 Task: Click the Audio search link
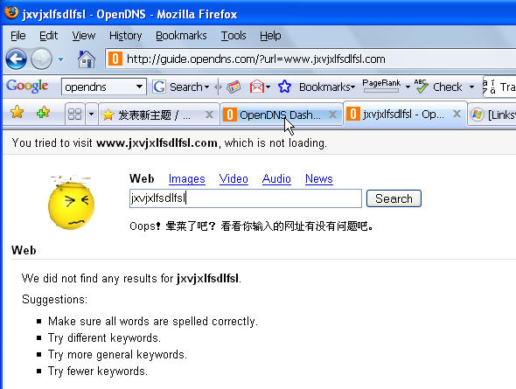coord(276,178)
